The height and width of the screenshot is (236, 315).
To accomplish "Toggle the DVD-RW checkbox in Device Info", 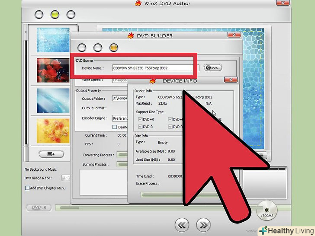I will point(170,127).
